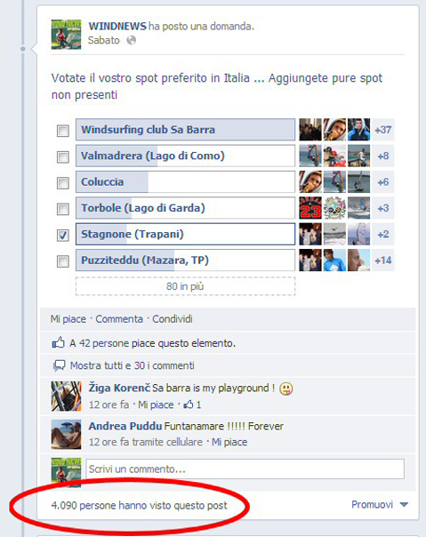Screen dimensions: 426x537
Task: Click the comment bubble icon near Mostra tutti
Action: (x=59, y=365)
